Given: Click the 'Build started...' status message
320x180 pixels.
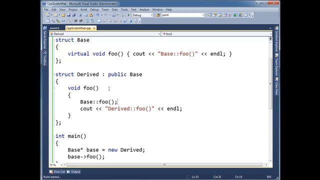Looking at the screenshot, I should click(x=52, y=177).
